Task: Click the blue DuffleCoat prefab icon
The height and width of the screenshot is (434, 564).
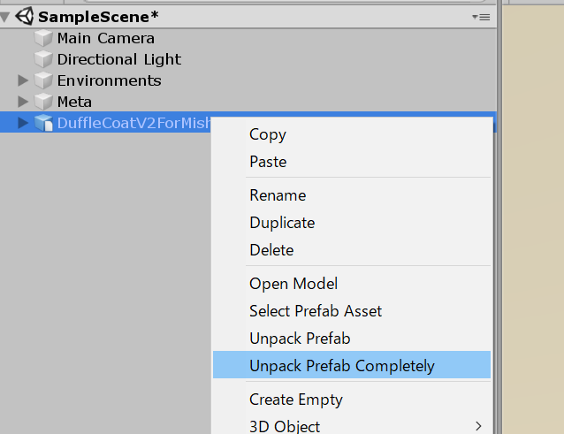Action: tap(43, 123)
